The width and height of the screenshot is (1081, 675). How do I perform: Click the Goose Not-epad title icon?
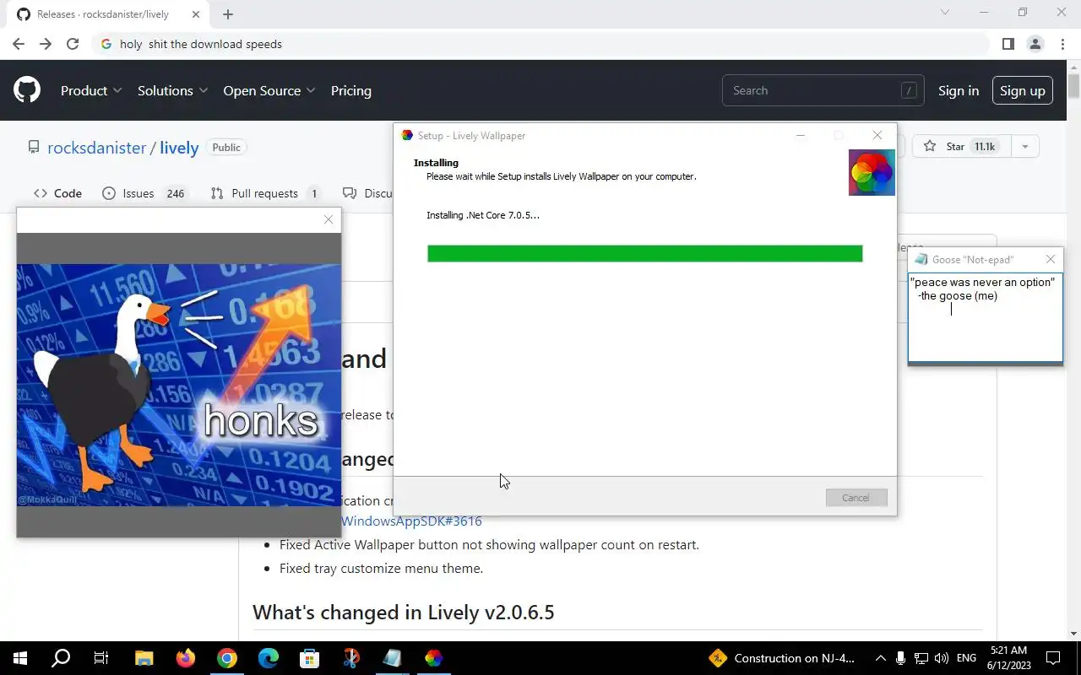click(921, 259)
